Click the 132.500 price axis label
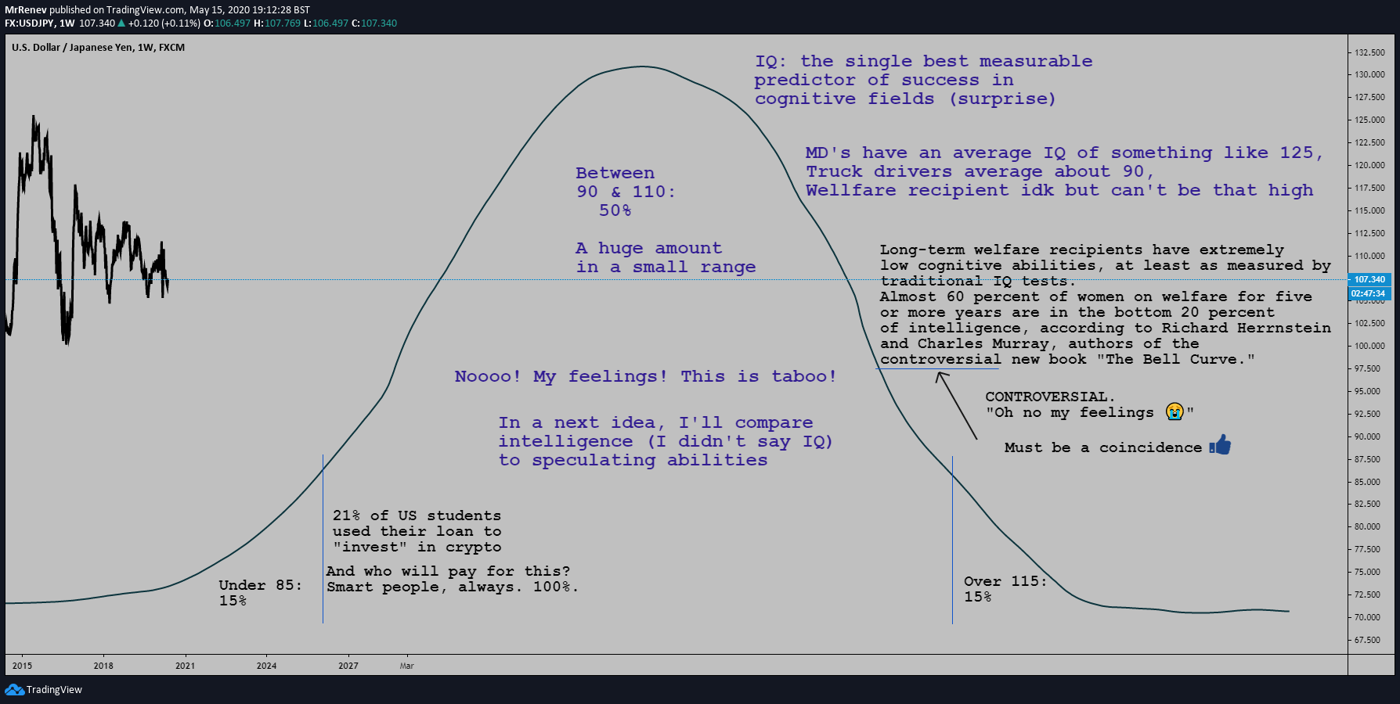This screenshot has height=704, width=1400. [x=1369, y=52]
